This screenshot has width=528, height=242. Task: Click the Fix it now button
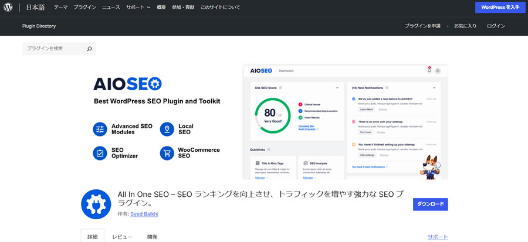pos(365,132)
